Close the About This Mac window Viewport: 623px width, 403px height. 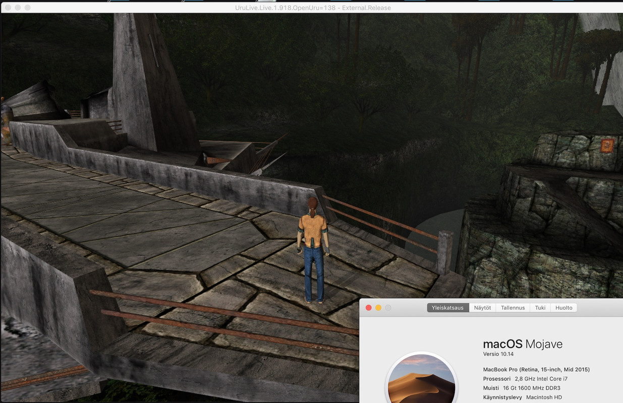point(369,308)
